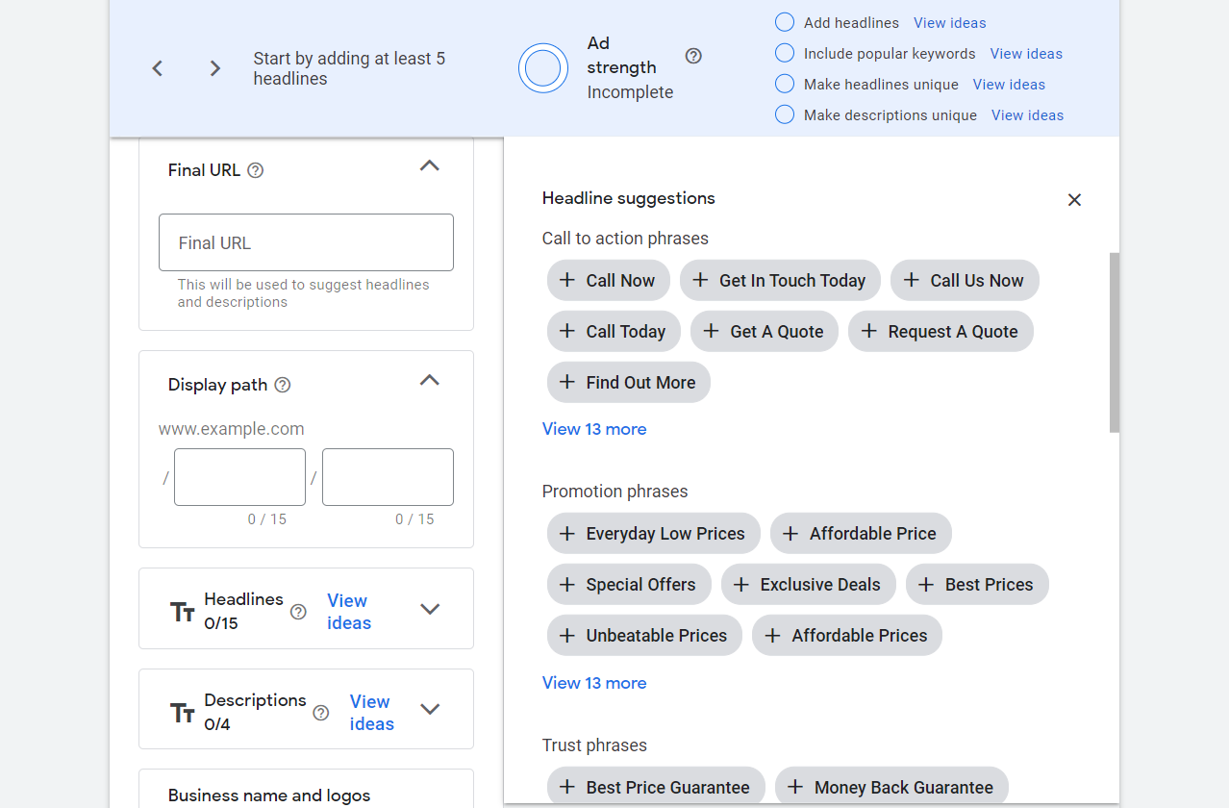
Task: Click View 13 more under Promotion phrases
Action: coord(593,682)
